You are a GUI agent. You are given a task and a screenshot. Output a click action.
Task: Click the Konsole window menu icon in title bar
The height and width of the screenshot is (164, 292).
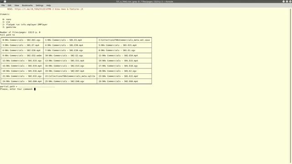click(x=1, y=1)
